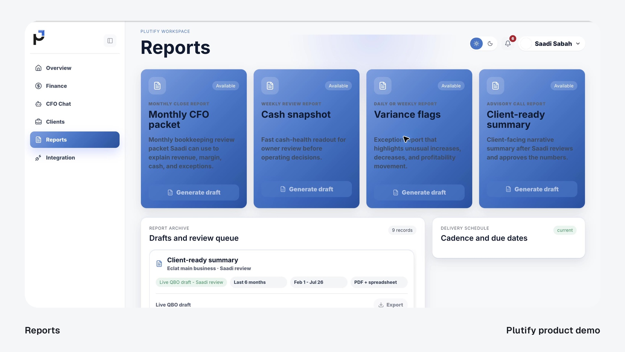Viewport: 625px width, 352px height.
Task: Open the PDF + spreadsheet format field
Action: [379, 282]
